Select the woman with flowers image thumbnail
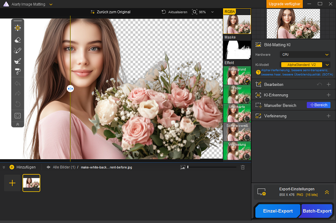Screen dimensions: 336x223 tap(31, 183)
